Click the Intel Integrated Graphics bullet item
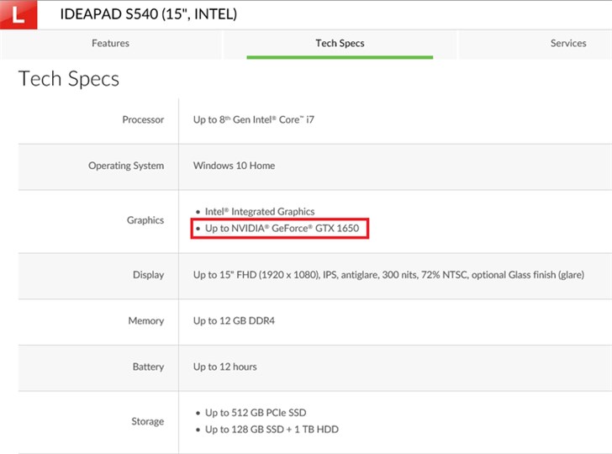This screenshot has height=454, width=612. [260, 212]
